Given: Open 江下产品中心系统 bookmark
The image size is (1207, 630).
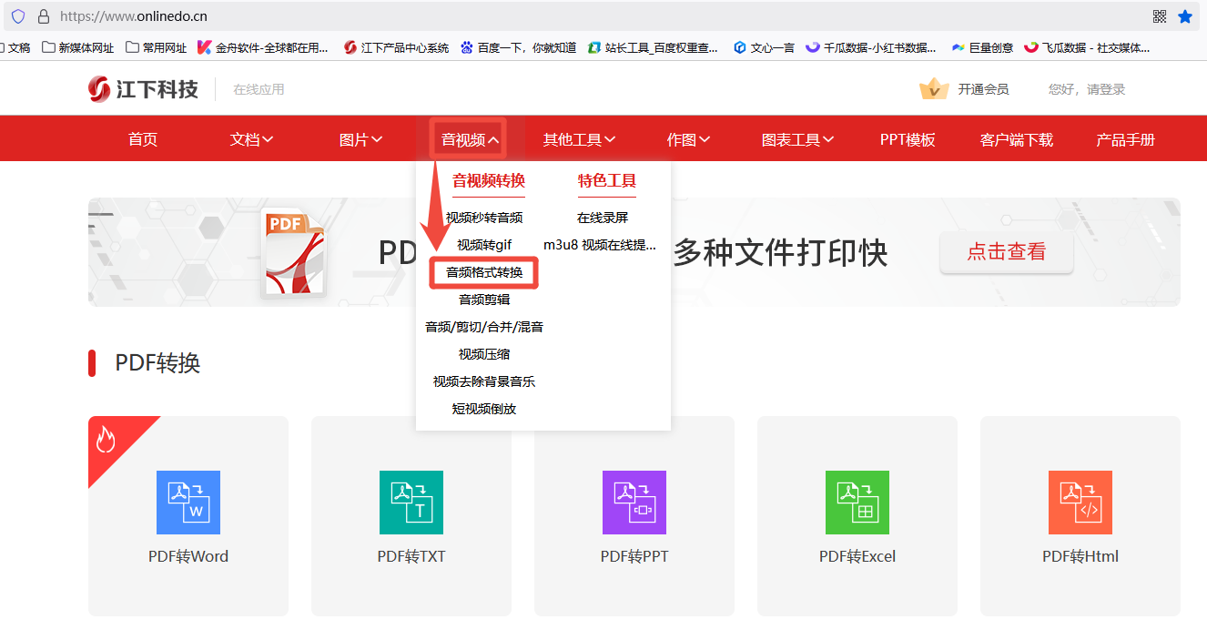Looking at the screenshot, I should pyautogui.click(x=396, y=47).
